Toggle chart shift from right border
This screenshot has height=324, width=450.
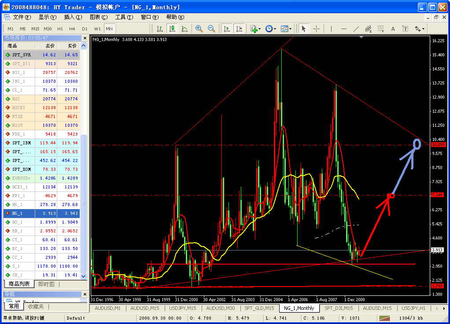pos(239,29)
